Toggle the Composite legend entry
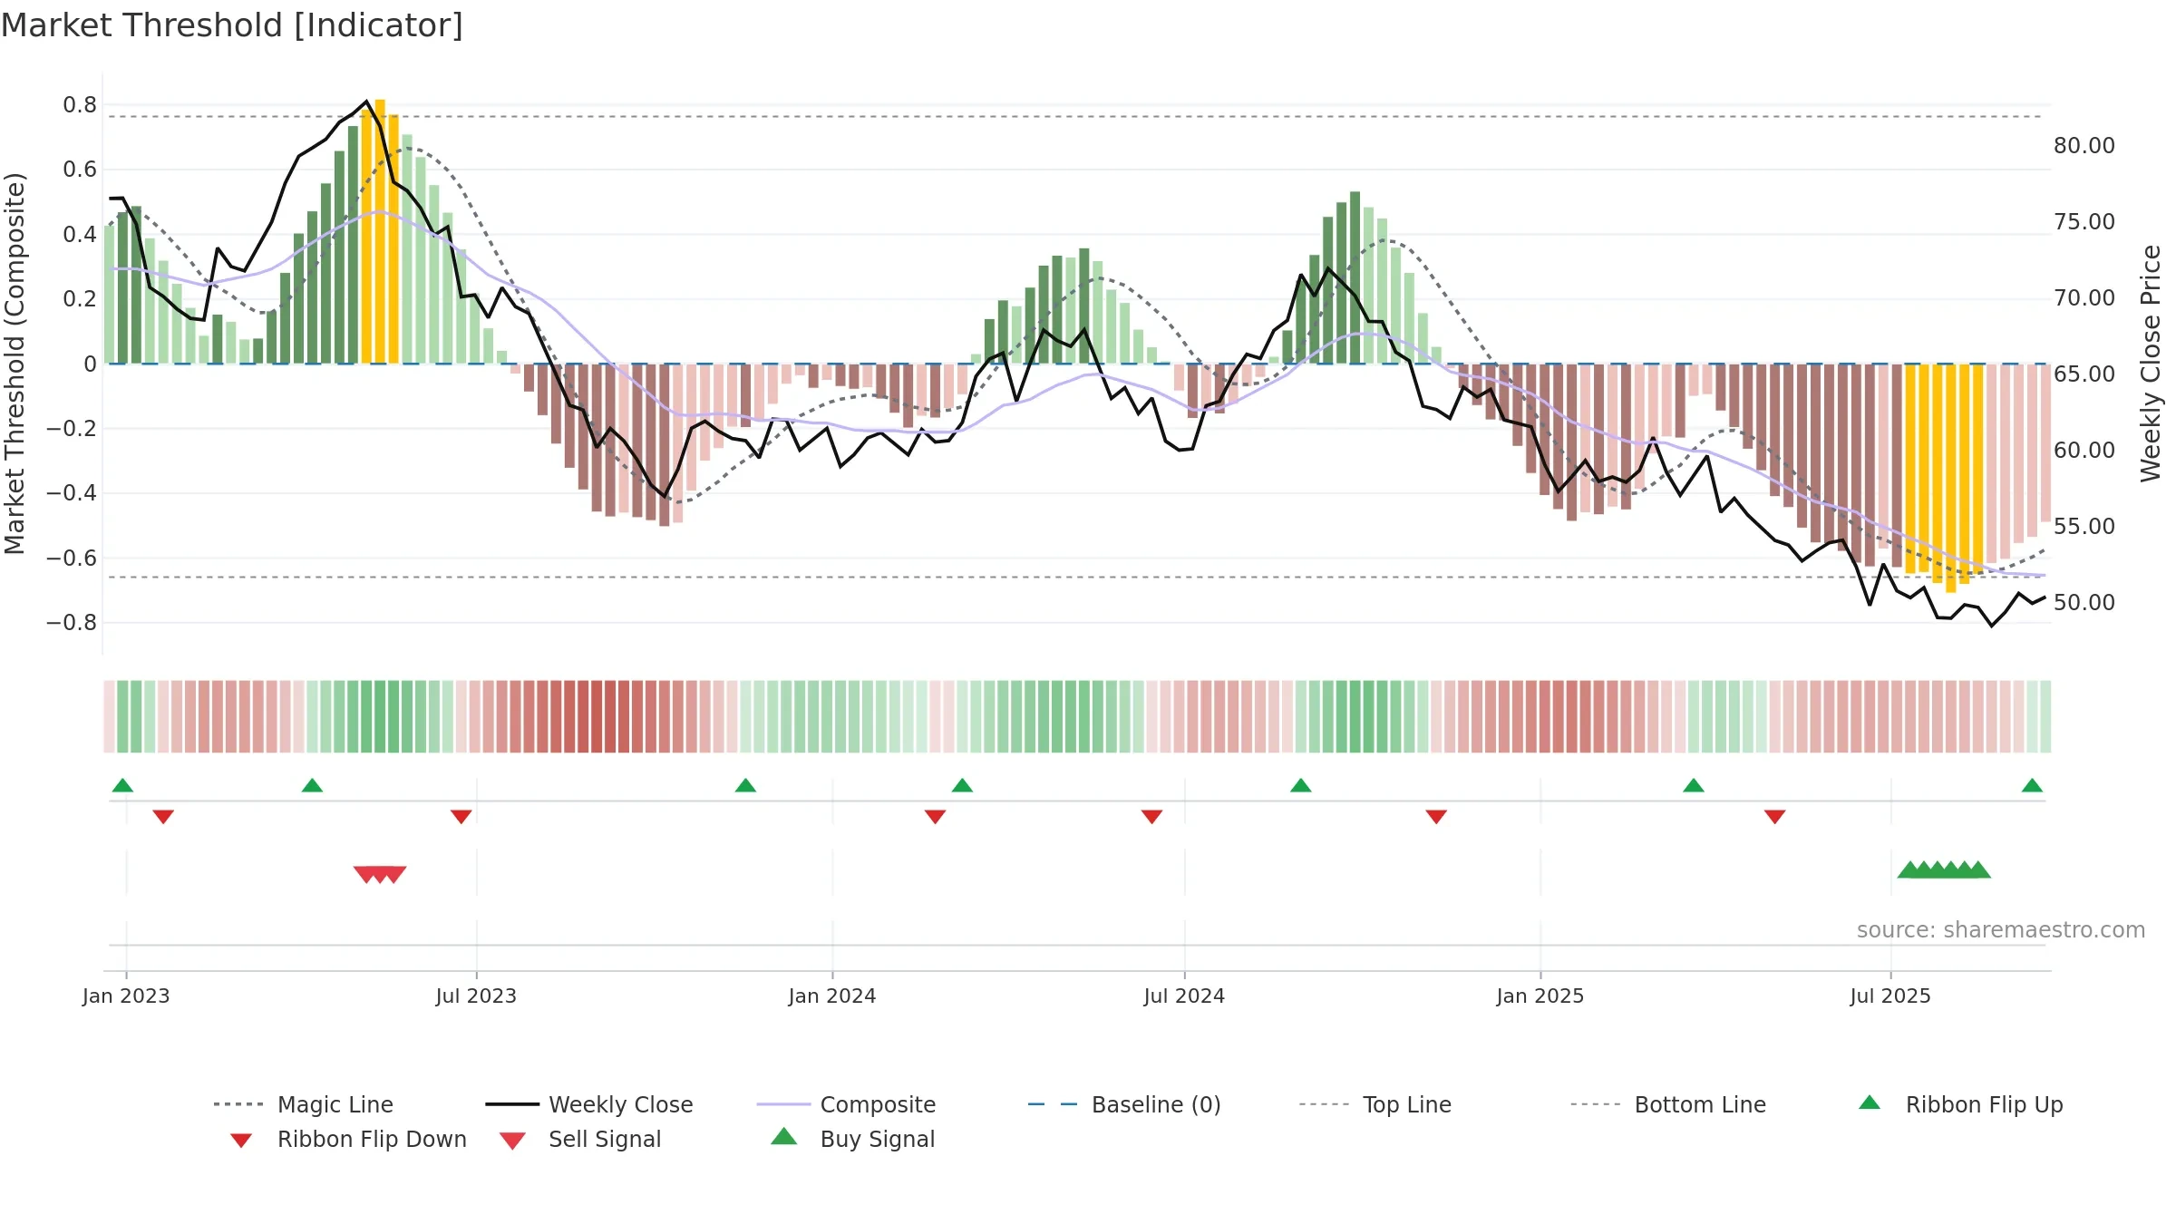Image resolution: width=2176 pixels, height=1224 pixels. point(846,1104)
